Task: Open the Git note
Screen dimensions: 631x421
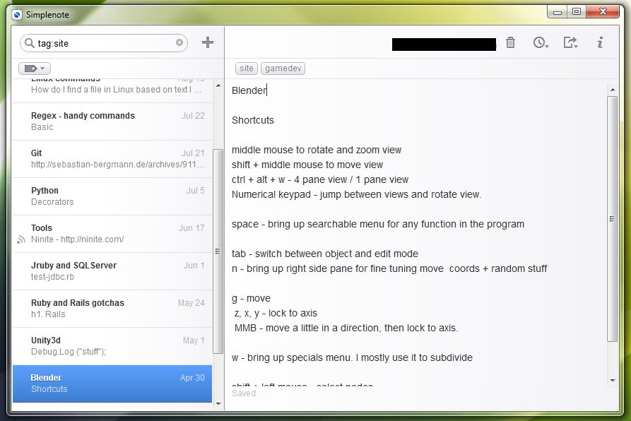Action: pyautogui.click(x=112, y=159)
